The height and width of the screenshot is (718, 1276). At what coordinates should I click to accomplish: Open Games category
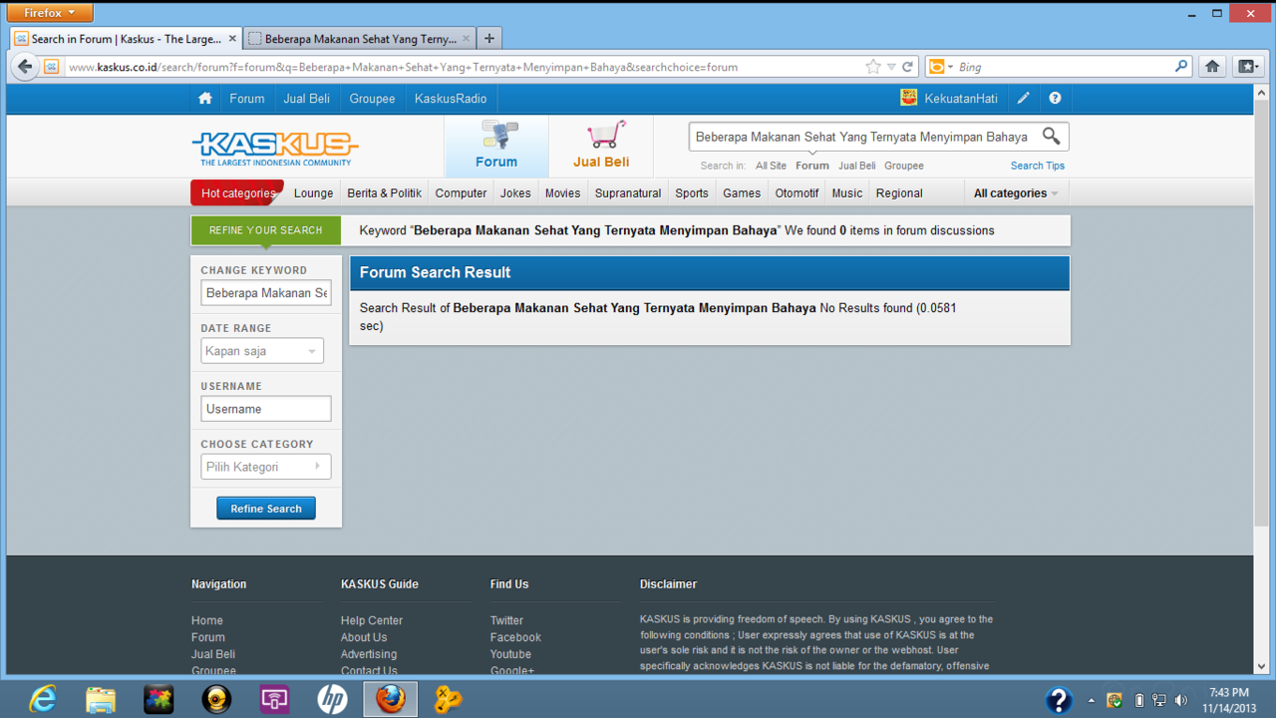(742, 193)
